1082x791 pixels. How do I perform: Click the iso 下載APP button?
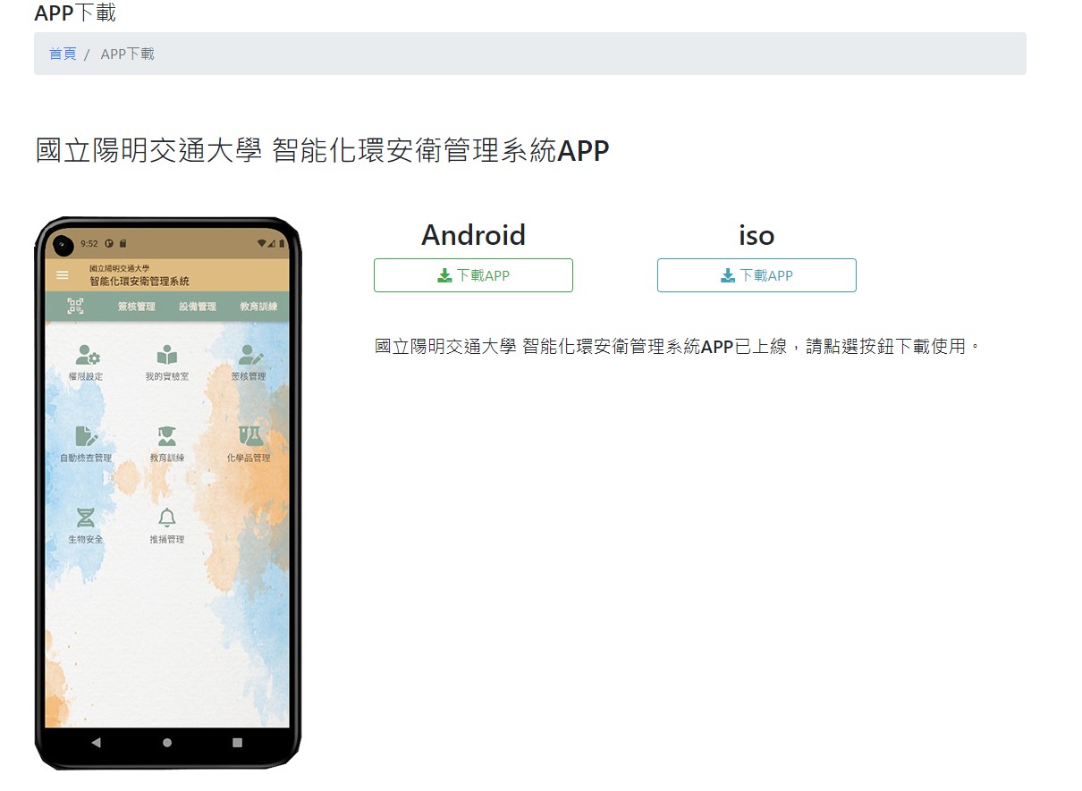(757, 275)
